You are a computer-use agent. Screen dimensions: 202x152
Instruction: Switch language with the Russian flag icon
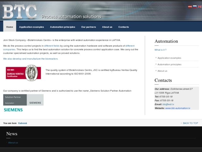point(194,7)
